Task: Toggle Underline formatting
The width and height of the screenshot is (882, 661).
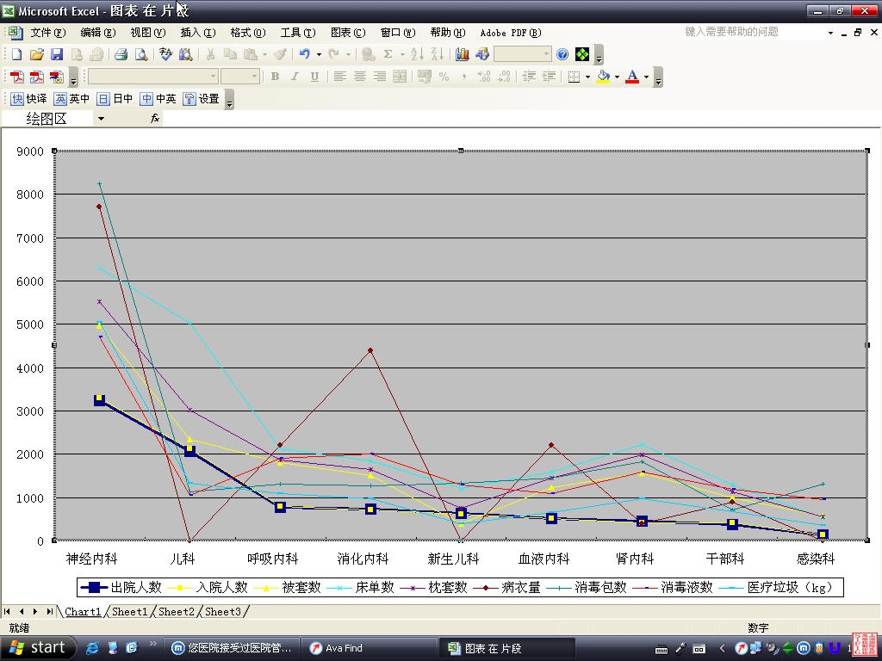Action: (314, 77)
